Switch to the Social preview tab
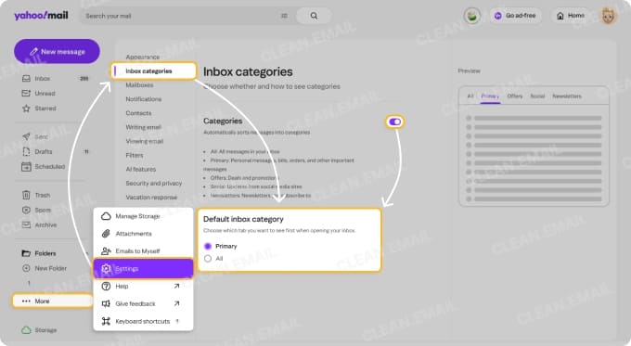 click(x=537, y=96)
